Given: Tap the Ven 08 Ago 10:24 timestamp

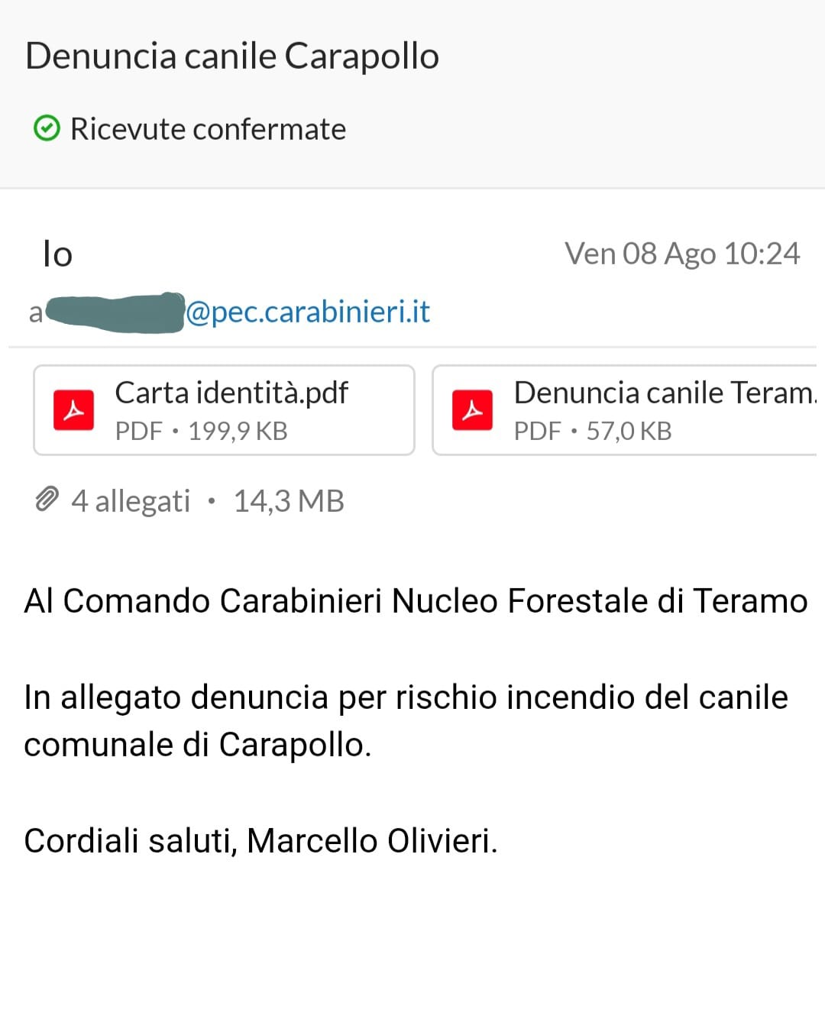Looking at the screenshot, I should [682, 254].
